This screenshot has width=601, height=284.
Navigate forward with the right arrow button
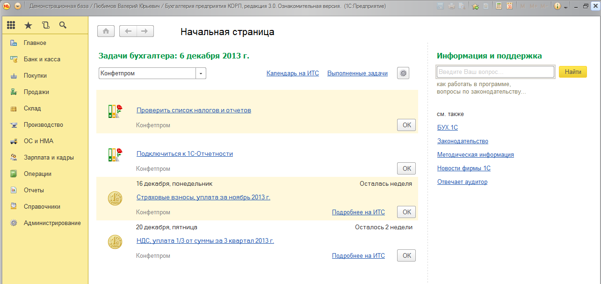pyautogui.click(x=145, y=31)
